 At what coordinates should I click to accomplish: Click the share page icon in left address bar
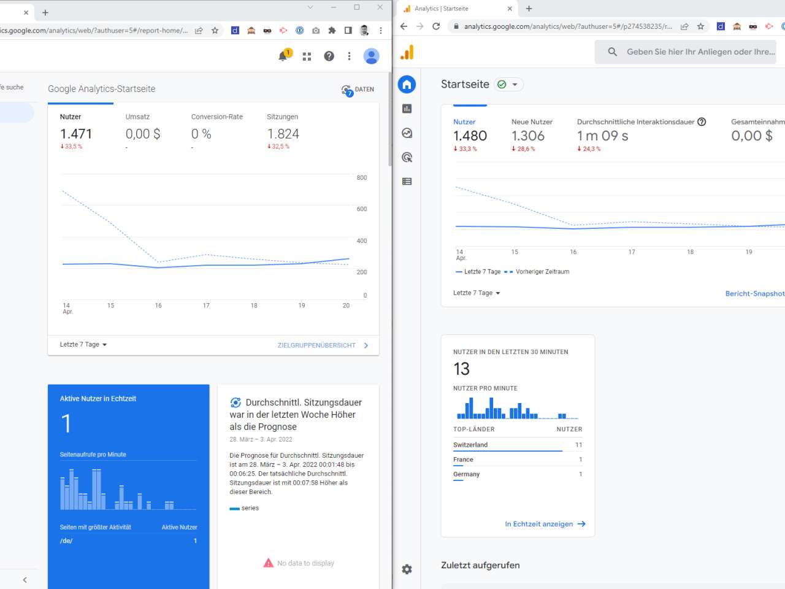click(x=199, y=30)
